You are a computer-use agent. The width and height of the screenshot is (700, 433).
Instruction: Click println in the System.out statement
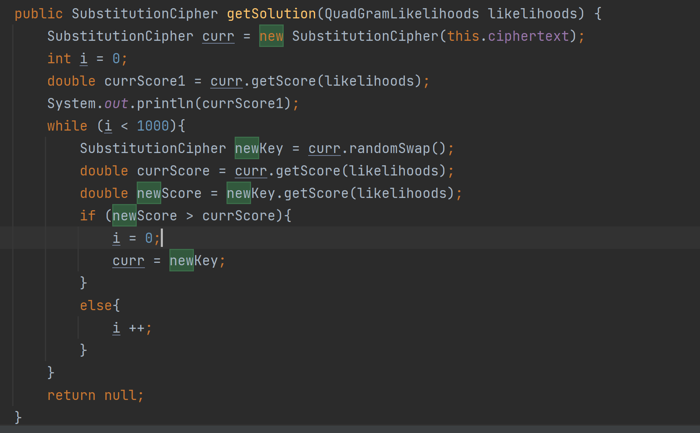point(165,104)
